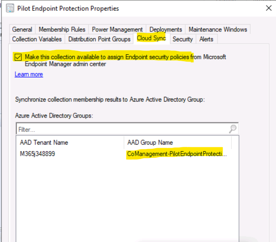This screenshot has width=276, height=242.
Task: Click the Azure AD groups Filter field
Action: pyautogui.click(x=127, y=129)
